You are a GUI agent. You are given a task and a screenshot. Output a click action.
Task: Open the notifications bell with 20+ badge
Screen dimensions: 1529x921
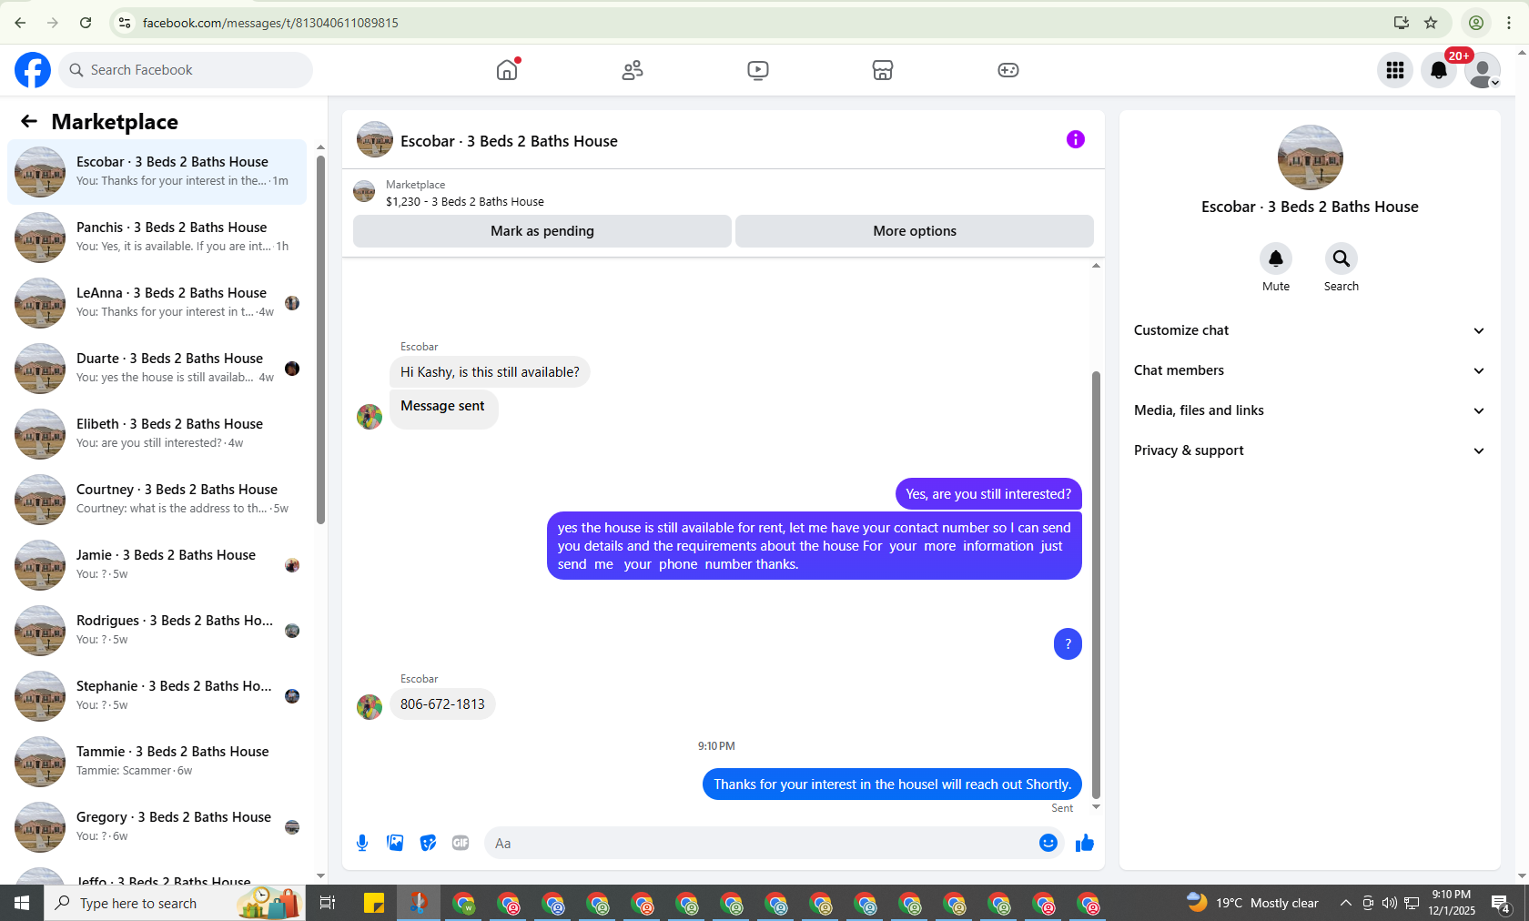(x=1439, y=70)
